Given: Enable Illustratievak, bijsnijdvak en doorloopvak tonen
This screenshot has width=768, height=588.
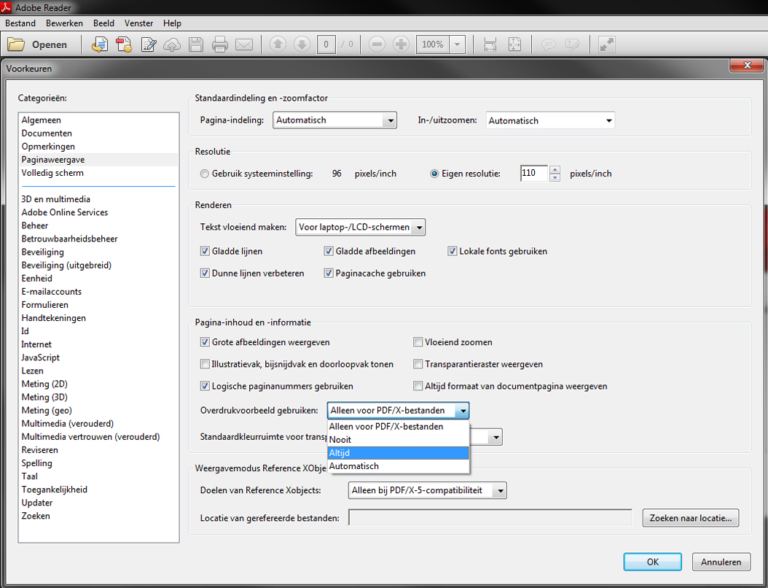Looking at the screenshot, I should click(205, 364).
